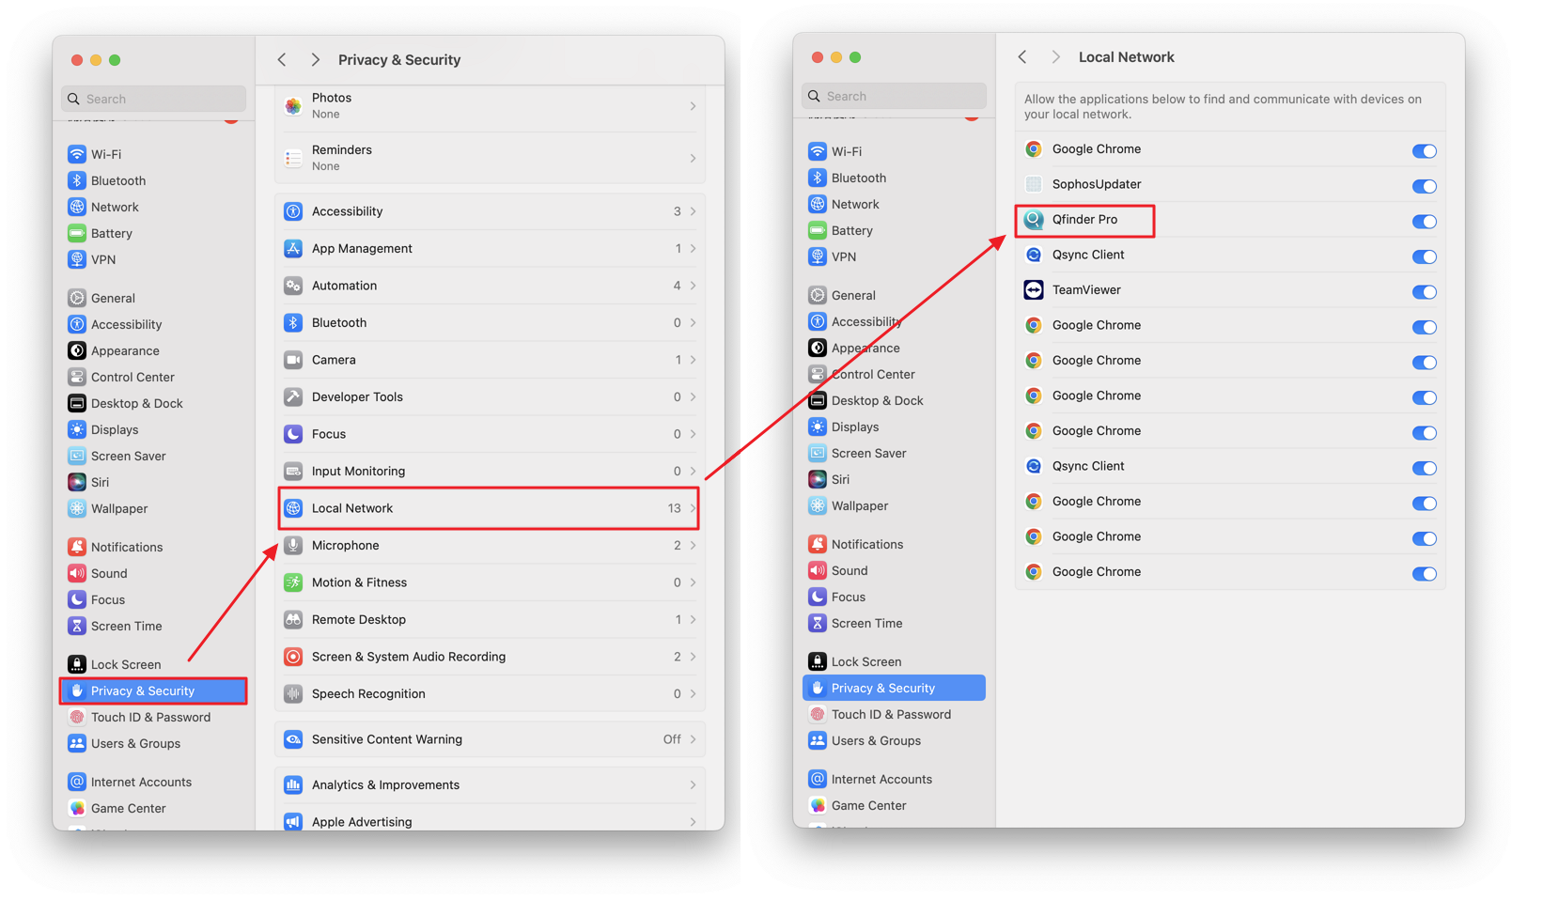This screenshot has height=900, width=1559.
Task: Click Game Center icon in left window sidebar
Action: tap(77, 808)
